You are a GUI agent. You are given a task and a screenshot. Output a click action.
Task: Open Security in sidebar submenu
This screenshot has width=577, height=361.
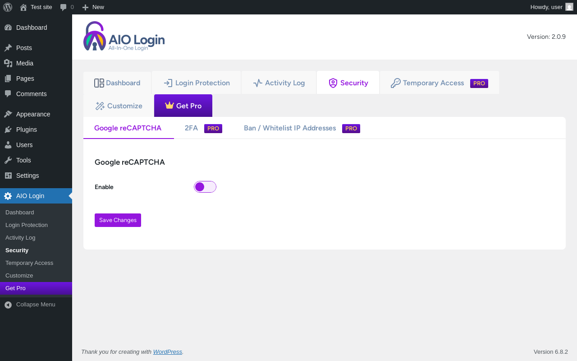(x=36, y=250)
